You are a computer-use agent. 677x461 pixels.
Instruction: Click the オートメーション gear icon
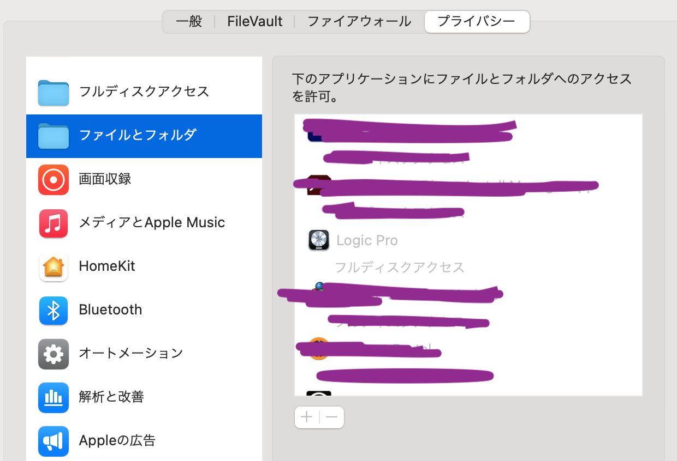point(54,354)
